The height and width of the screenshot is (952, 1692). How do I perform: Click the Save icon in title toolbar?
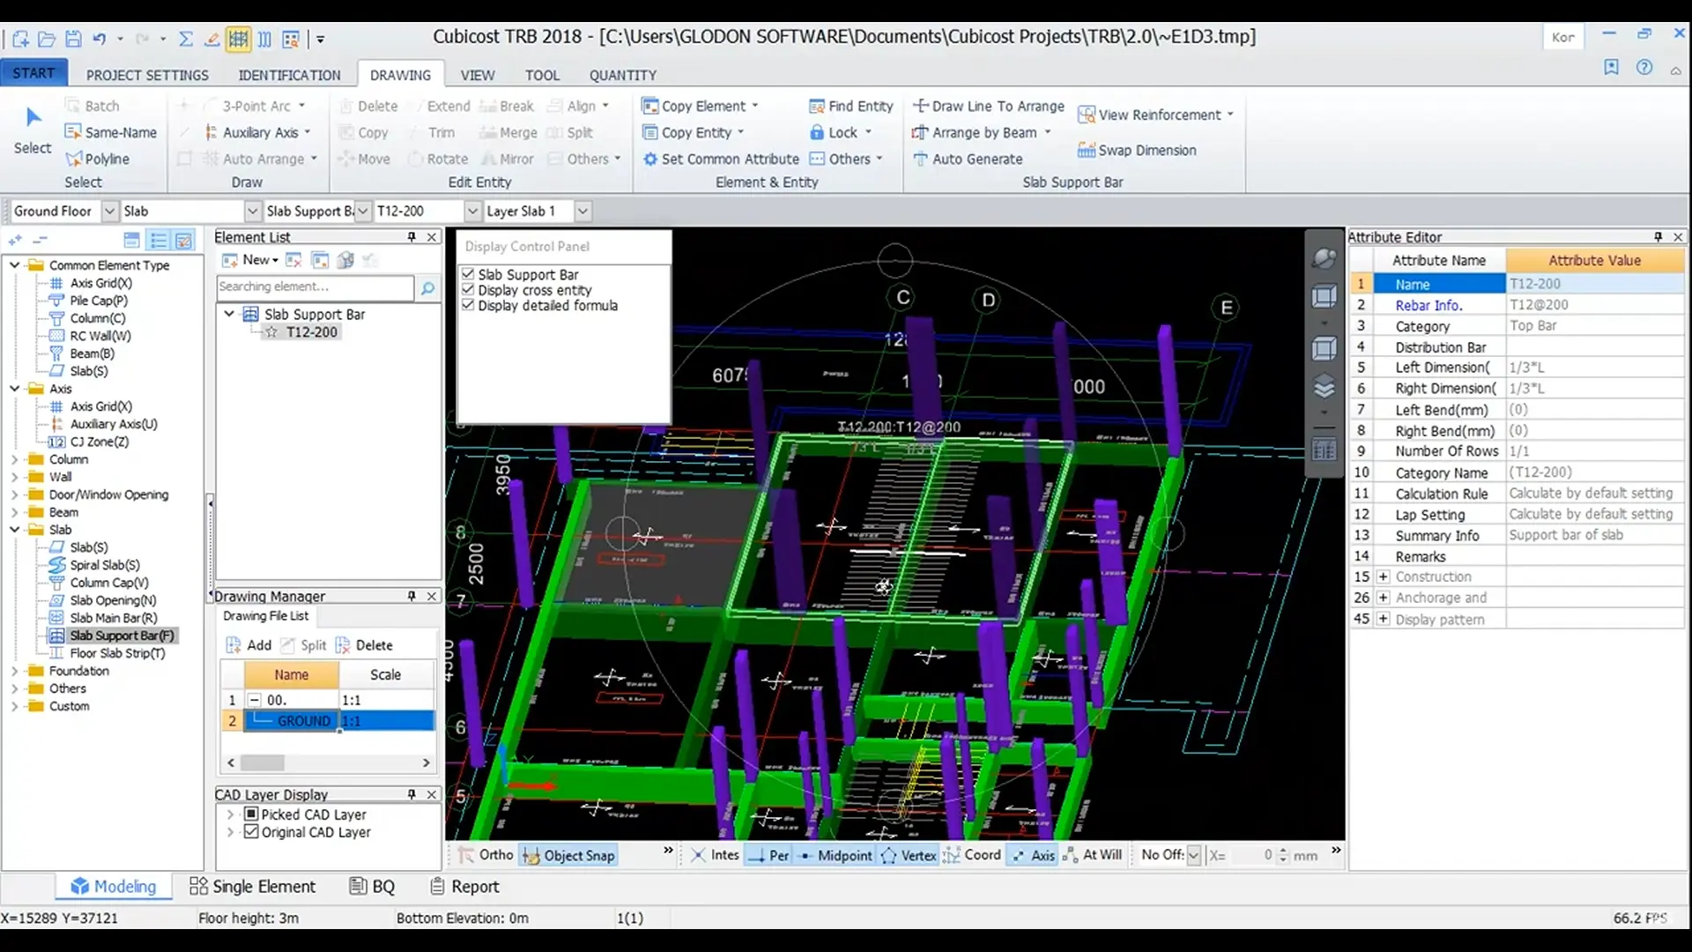[x=73, y=39]
